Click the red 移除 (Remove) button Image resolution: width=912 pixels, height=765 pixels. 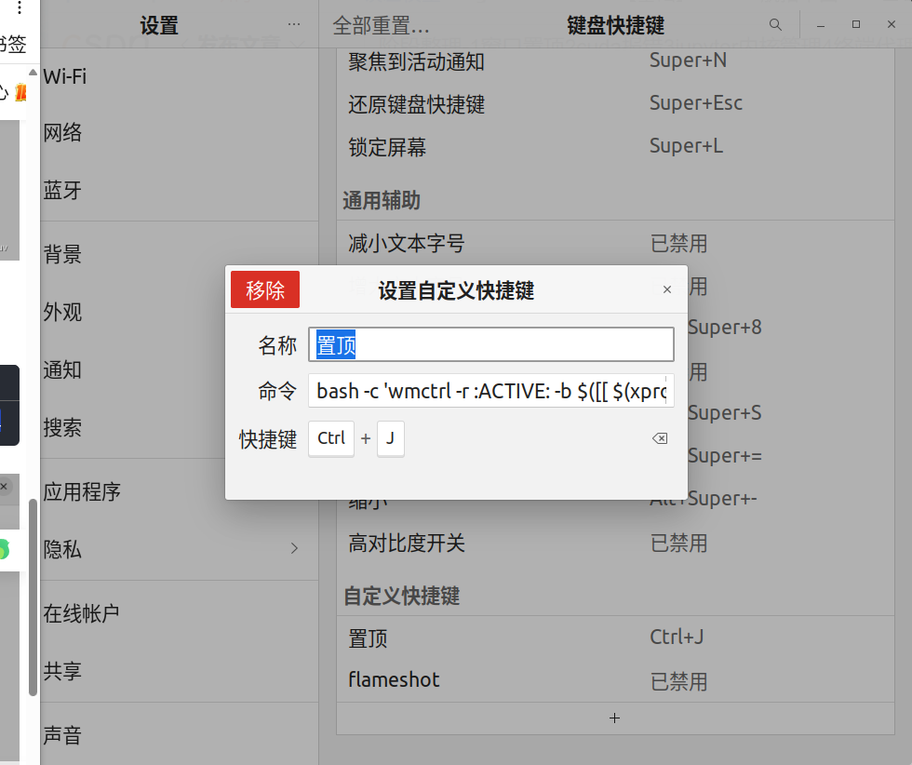[x=264, y=289]
